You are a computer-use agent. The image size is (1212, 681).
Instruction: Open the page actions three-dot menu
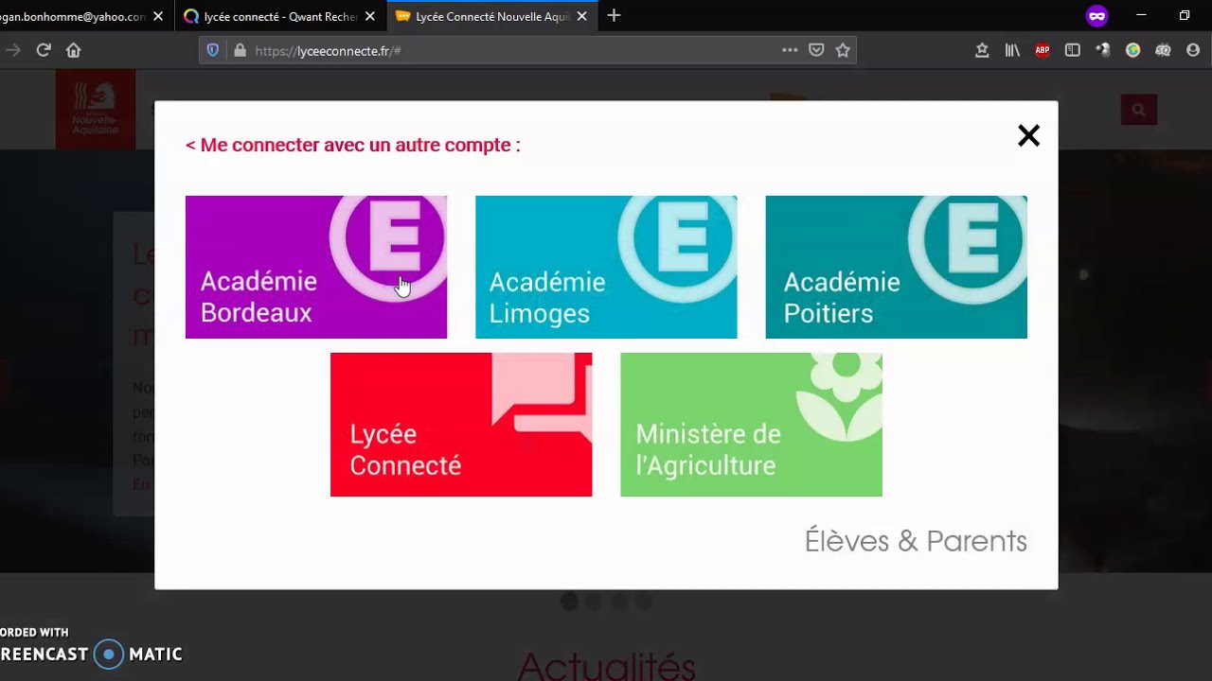(790, 50)
